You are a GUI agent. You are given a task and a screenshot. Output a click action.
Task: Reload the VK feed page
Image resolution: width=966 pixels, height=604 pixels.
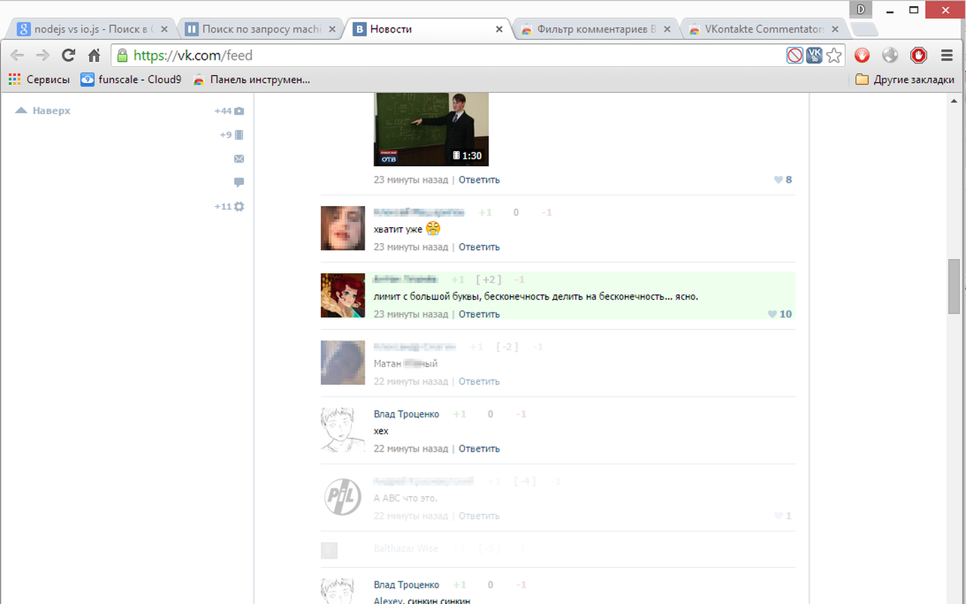tap(69, 55)
